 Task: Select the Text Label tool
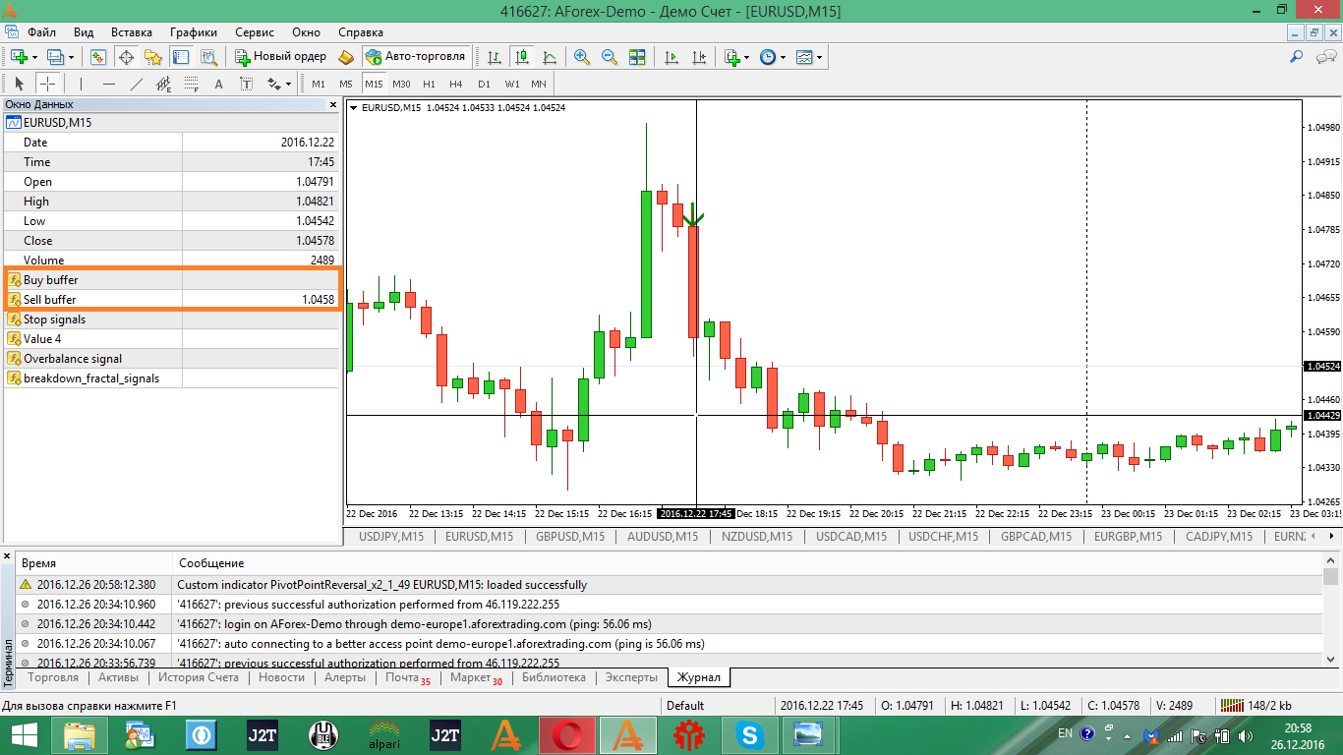[247, 84]
